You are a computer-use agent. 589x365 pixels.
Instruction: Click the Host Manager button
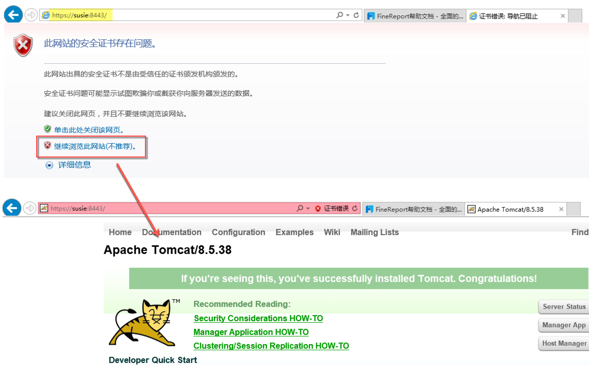[564, 343]
